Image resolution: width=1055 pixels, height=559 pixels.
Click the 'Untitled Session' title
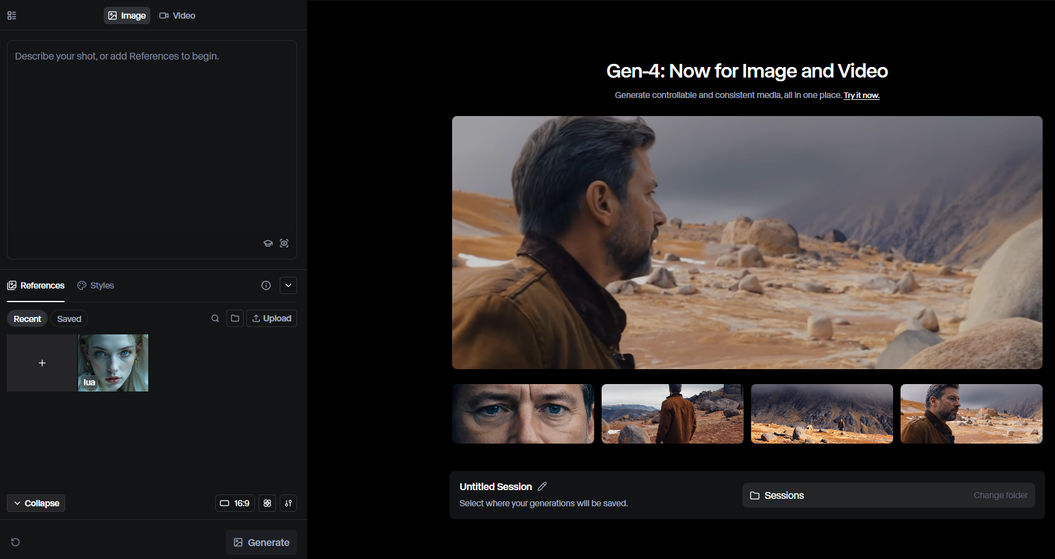[496, 487]
